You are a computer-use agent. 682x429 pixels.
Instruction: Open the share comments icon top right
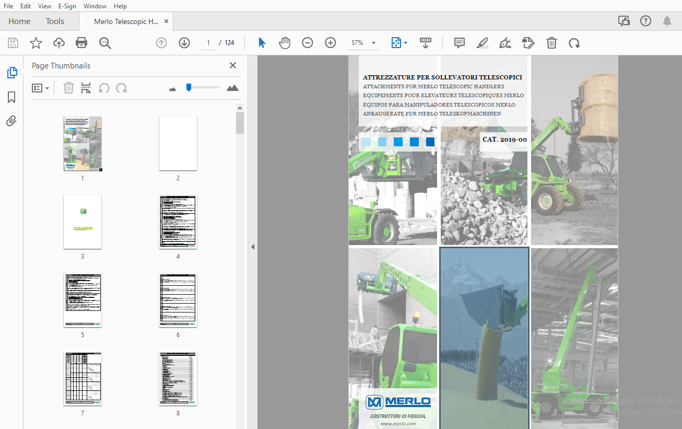pos(624,21)
